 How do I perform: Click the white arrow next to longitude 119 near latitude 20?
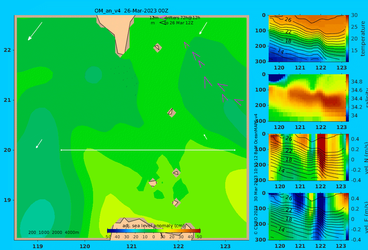39,144
